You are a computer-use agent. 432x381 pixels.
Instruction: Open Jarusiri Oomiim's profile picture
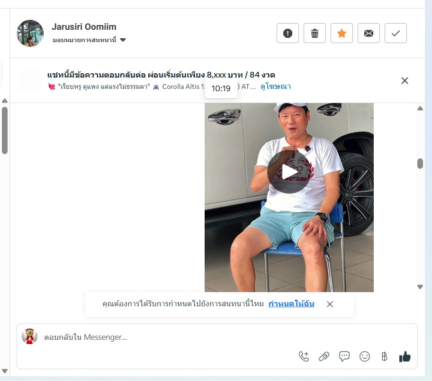(x=30, y=33)
